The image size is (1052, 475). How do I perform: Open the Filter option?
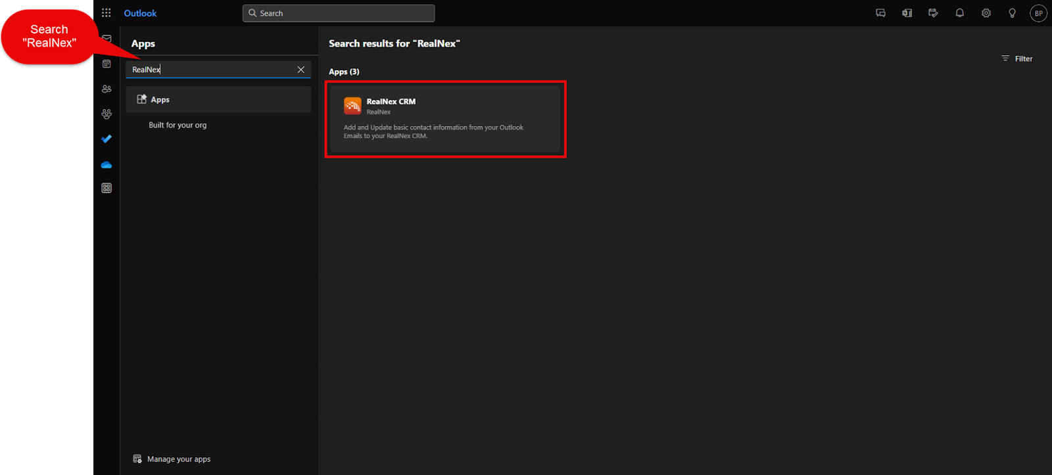click(x=1016, y=58)
